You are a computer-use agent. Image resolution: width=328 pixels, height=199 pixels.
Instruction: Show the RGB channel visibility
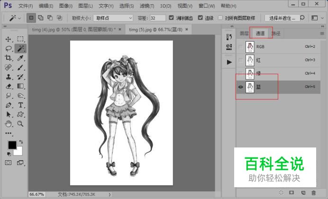coord(241,47)
